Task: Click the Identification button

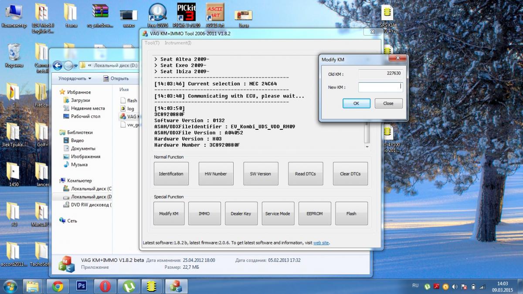Action: point(171,174)
